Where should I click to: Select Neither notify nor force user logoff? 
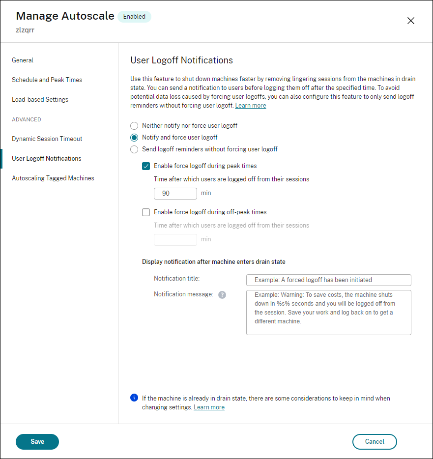[134, 126]
